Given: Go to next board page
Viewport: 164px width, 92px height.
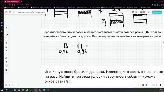Looking at the screenshot, I should (x=15, y=85).
